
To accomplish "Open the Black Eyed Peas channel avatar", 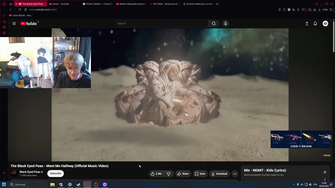I will click(14, 173).
